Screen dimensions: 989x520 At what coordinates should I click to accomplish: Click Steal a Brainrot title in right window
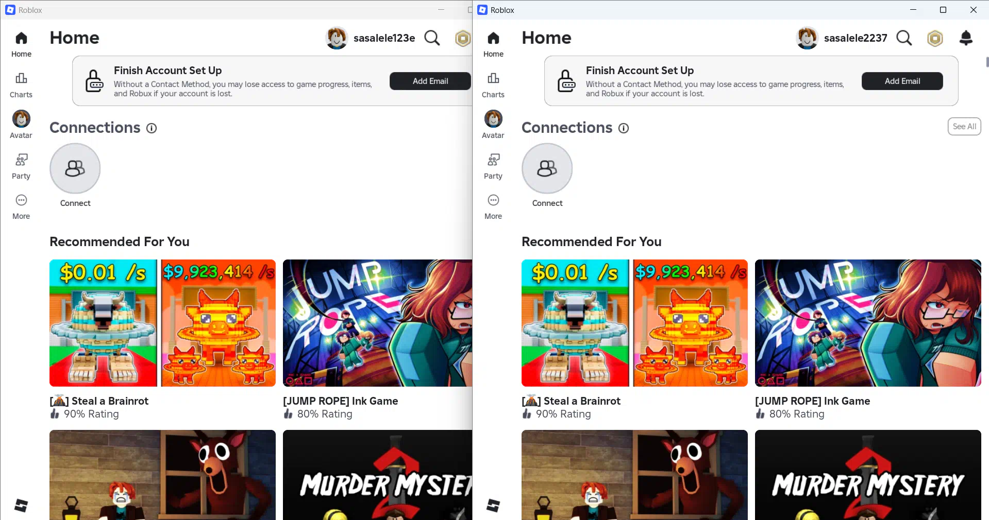[x=571, y=401]
